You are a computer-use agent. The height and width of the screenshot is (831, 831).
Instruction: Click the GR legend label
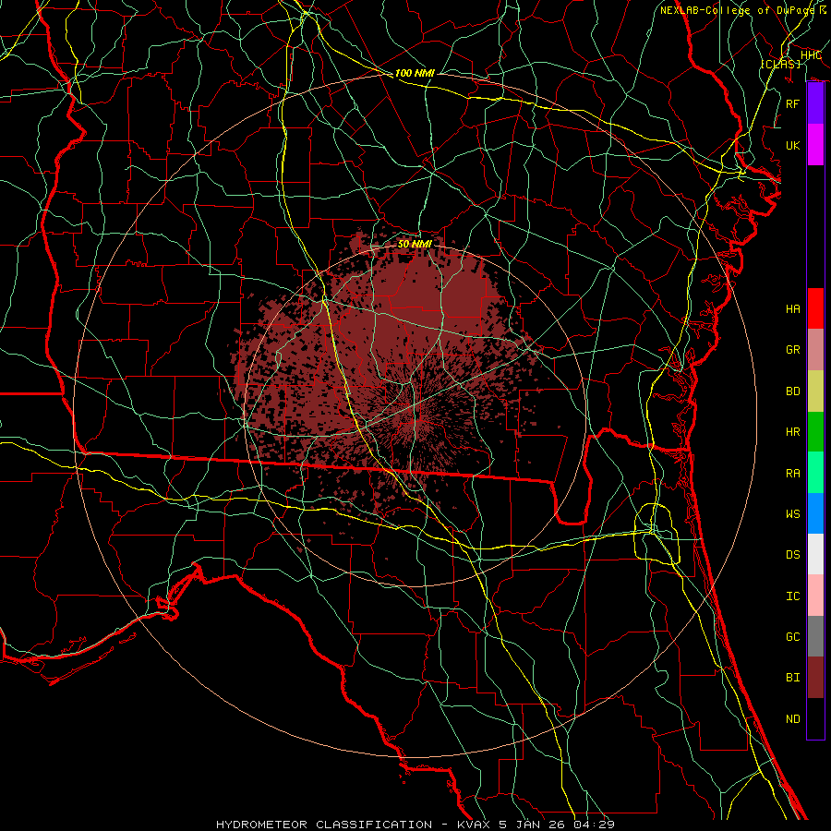(x=793, y=350)
